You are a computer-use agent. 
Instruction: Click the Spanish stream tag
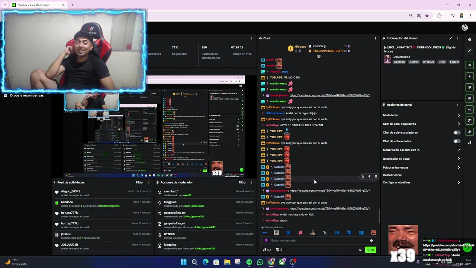tap(399, 62)
